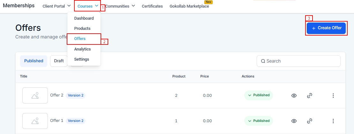
Task: Expand the Communities dropdown
Action: (x=120, y=6)
